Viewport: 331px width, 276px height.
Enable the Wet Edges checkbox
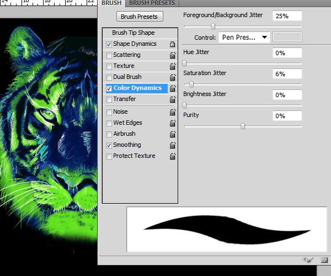click(x=109, y=123)
